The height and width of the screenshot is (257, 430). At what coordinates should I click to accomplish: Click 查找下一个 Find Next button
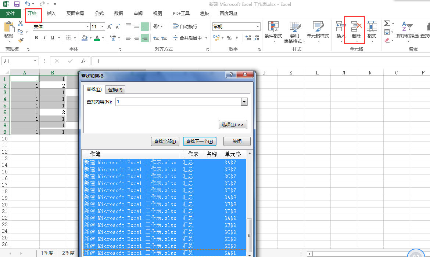[199, 141]
